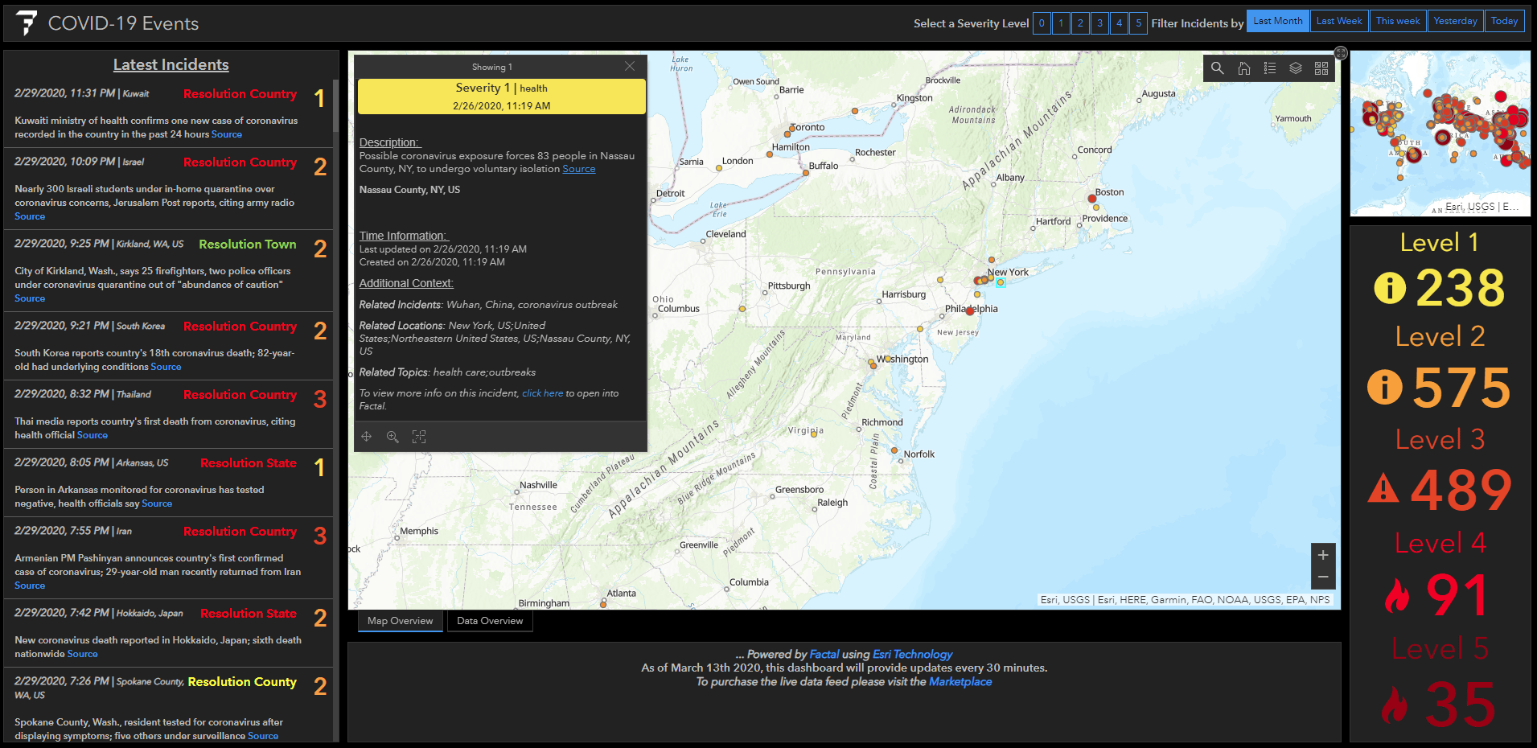Open the layers list on the map
Image resolution: width=1537 pixels, height=748 pixels.
click(1296, 68)
